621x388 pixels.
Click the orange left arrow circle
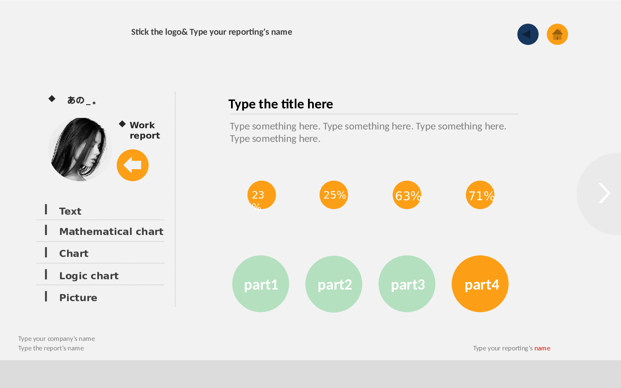click(132, 165)
